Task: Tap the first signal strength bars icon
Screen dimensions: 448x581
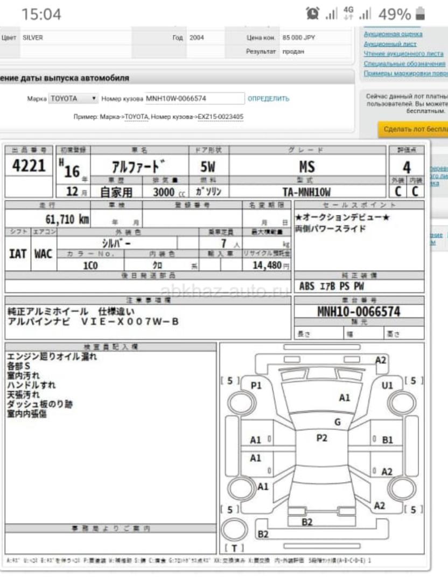Action: tap(331, 15)
